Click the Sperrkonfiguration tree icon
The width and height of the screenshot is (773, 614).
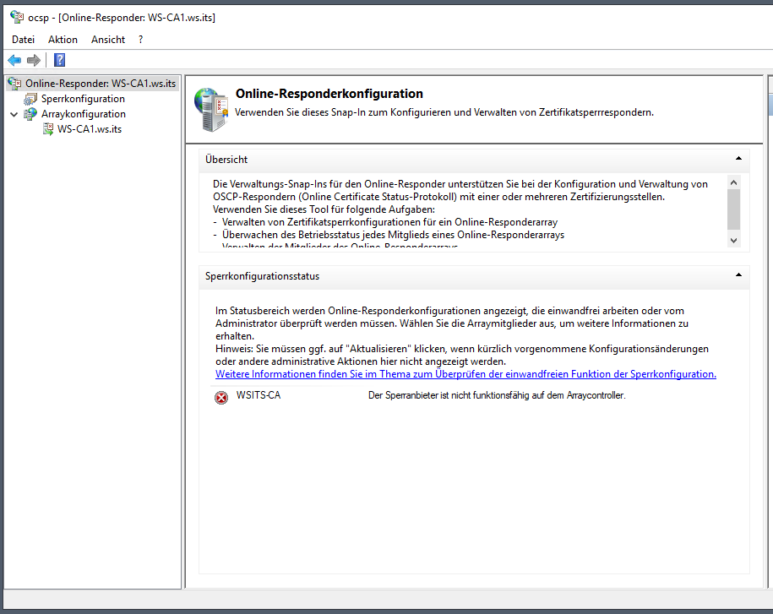tap(30, 99)
